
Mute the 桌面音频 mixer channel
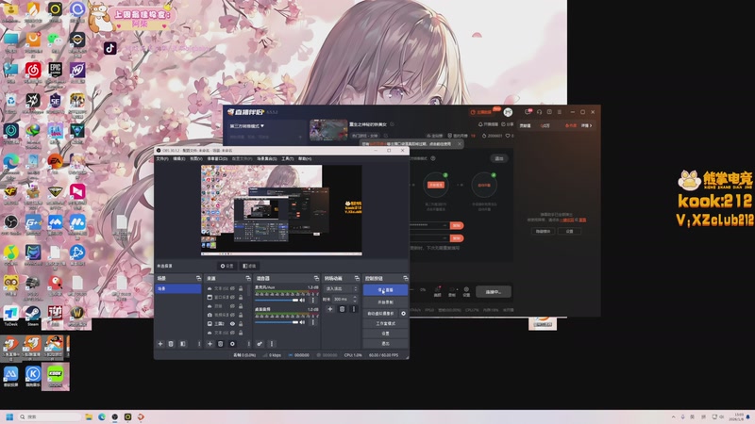click(x=302, y=322)
